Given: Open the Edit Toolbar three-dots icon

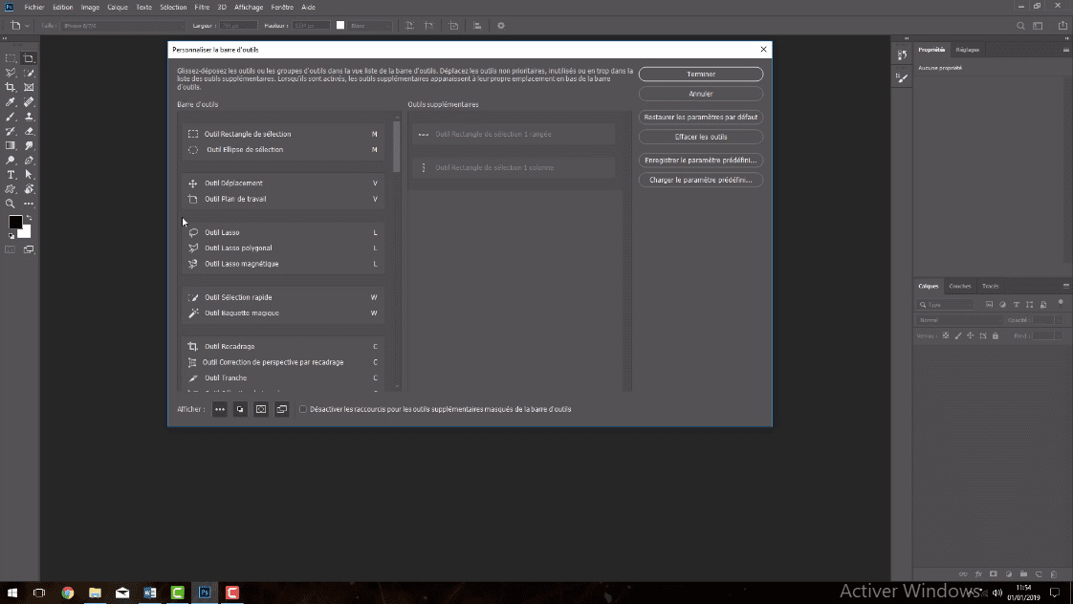Looking at the screenshot, I should [29, 204].
